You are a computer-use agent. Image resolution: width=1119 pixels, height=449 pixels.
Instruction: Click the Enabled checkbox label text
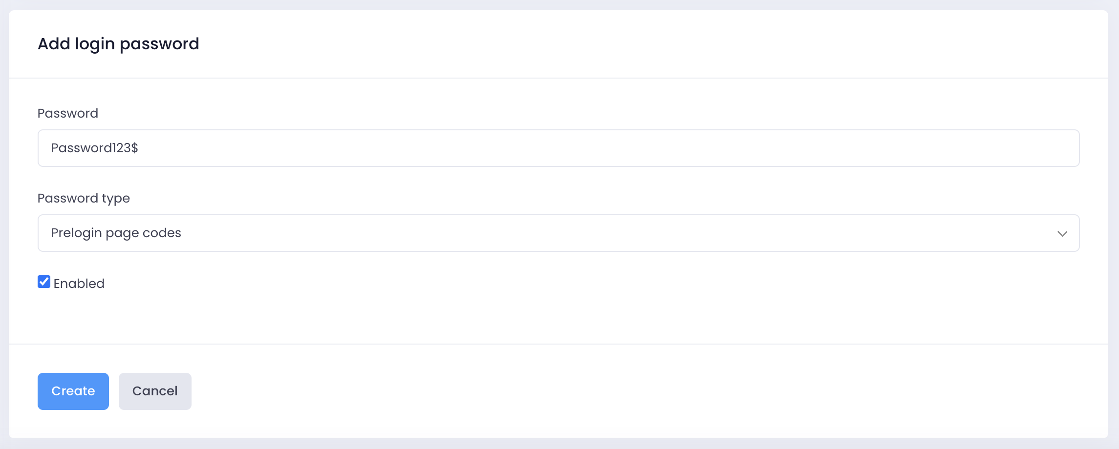tap(79, 284)
